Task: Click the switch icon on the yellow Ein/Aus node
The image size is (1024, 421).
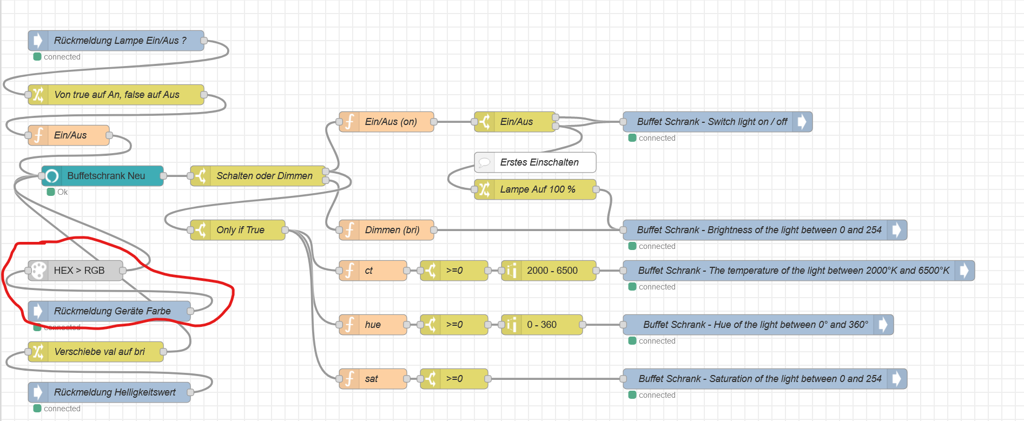Action: click(x=485, y=122)
